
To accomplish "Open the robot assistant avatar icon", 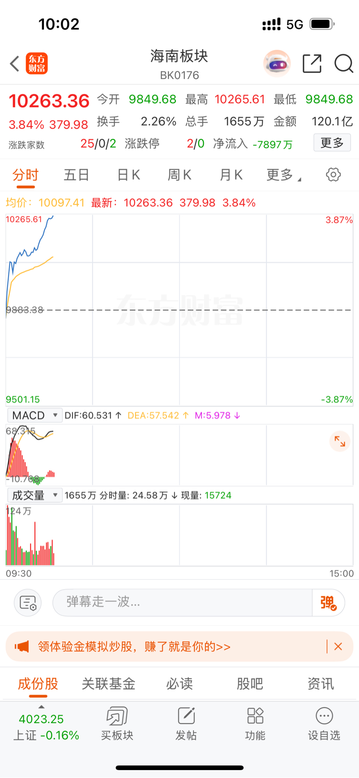I will click(x=277, y=63).
